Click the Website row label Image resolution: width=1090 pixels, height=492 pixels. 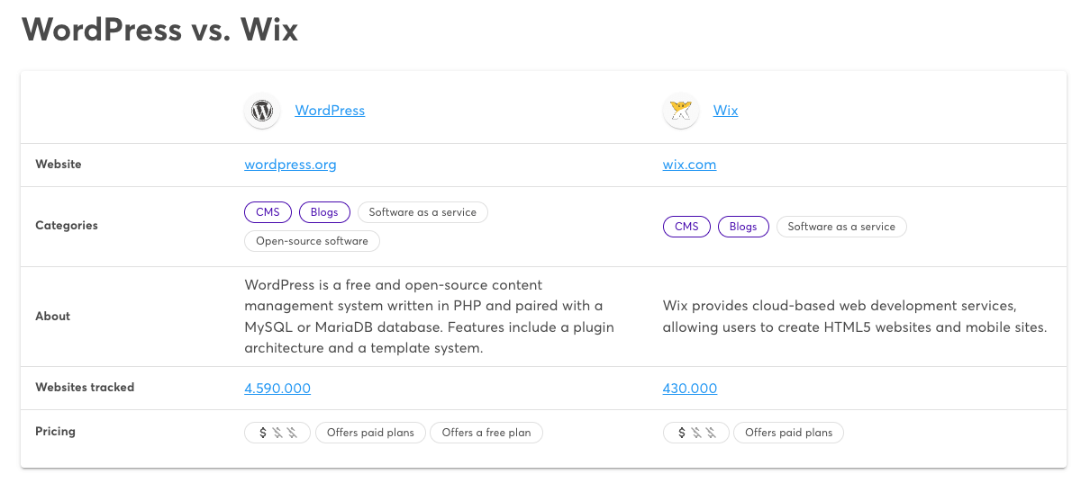pyautogui.click(x=59, y=165)
